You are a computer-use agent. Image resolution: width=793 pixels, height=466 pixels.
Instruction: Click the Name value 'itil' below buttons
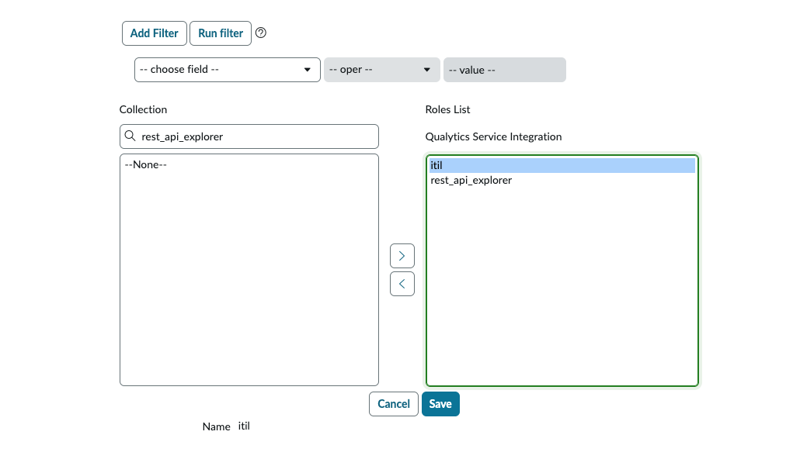(x=244, y=426)
